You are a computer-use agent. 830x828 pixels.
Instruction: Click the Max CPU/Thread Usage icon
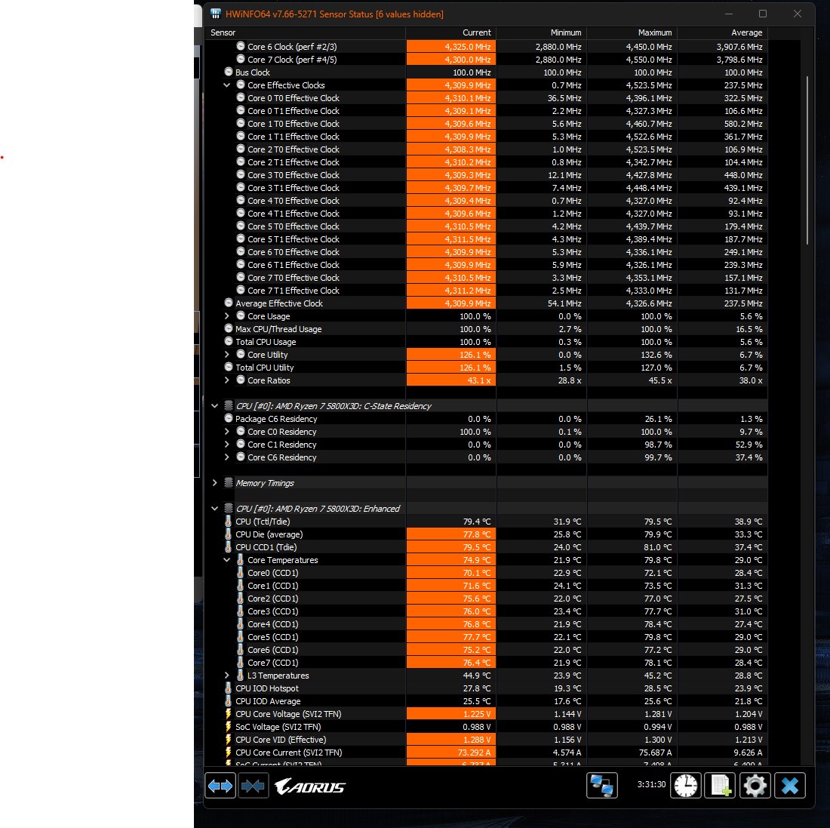229,329
